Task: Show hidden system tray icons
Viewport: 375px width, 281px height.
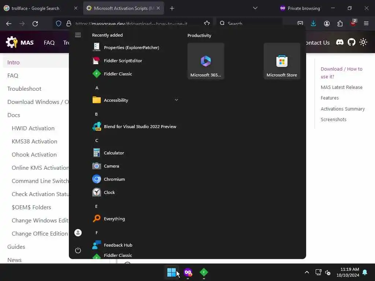Action: click(307, 272)
